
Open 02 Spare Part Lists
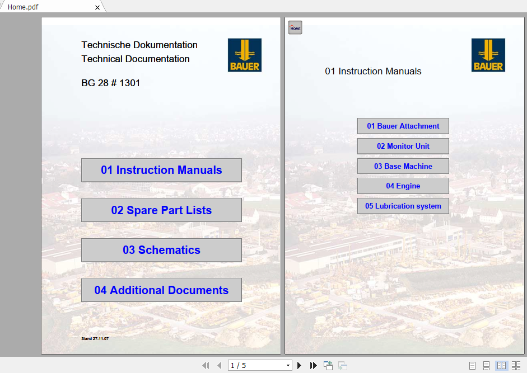161,210
